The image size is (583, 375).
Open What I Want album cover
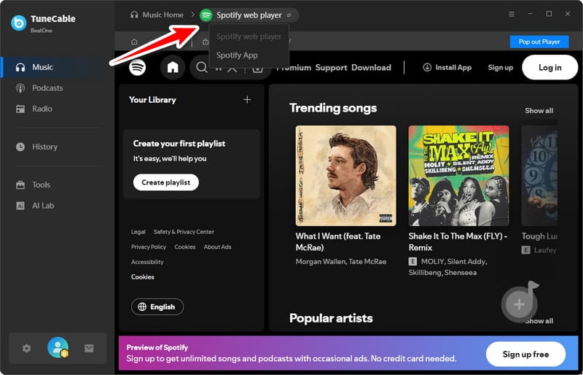(345, 176)
